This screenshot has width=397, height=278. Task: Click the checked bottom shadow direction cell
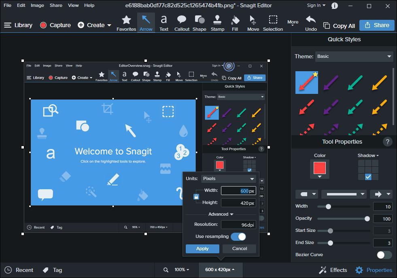[x=368, y=177]
